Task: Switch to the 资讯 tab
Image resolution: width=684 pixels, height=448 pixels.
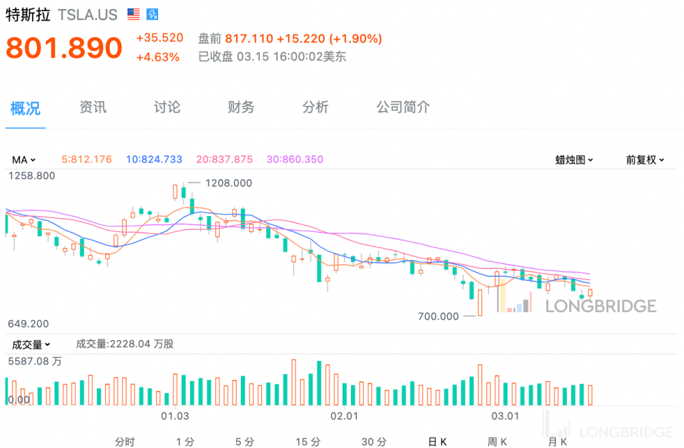Action: (93, 107)
